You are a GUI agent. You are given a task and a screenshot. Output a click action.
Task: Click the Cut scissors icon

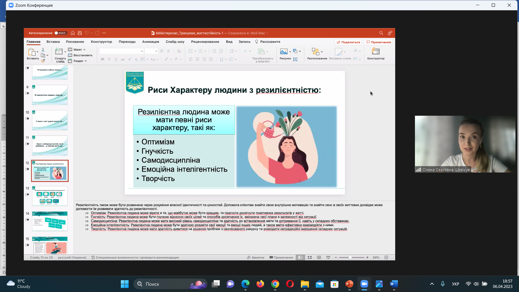43,50
